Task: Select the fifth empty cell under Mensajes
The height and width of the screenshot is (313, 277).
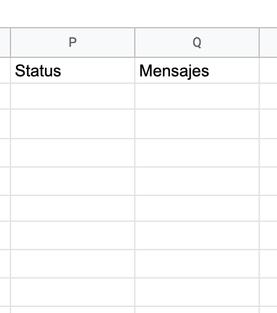Action: [197, 208]
